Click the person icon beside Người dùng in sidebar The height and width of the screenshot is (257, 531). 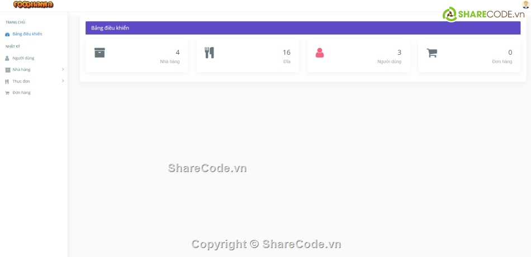click(x=7, y=58)
